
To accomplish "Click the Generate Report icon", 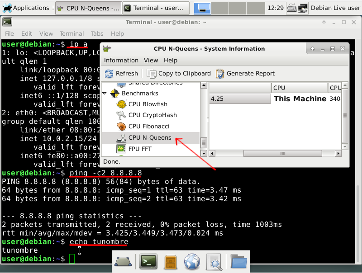I will click(x=220, y=74).
